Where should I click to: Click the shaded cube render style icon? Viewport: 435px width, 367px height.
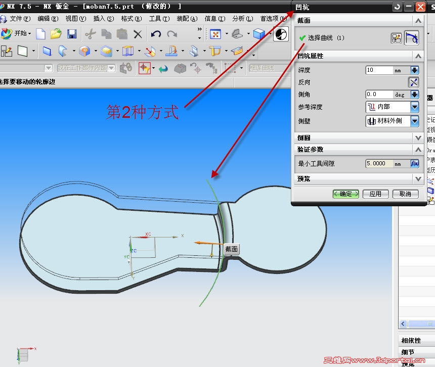(x=259, y=34)
